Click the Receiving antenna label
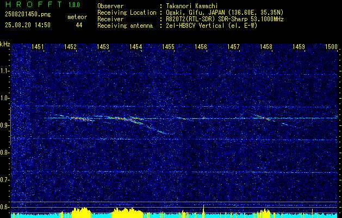The height and width of the screenshot is (218, 342). [125, 26]
